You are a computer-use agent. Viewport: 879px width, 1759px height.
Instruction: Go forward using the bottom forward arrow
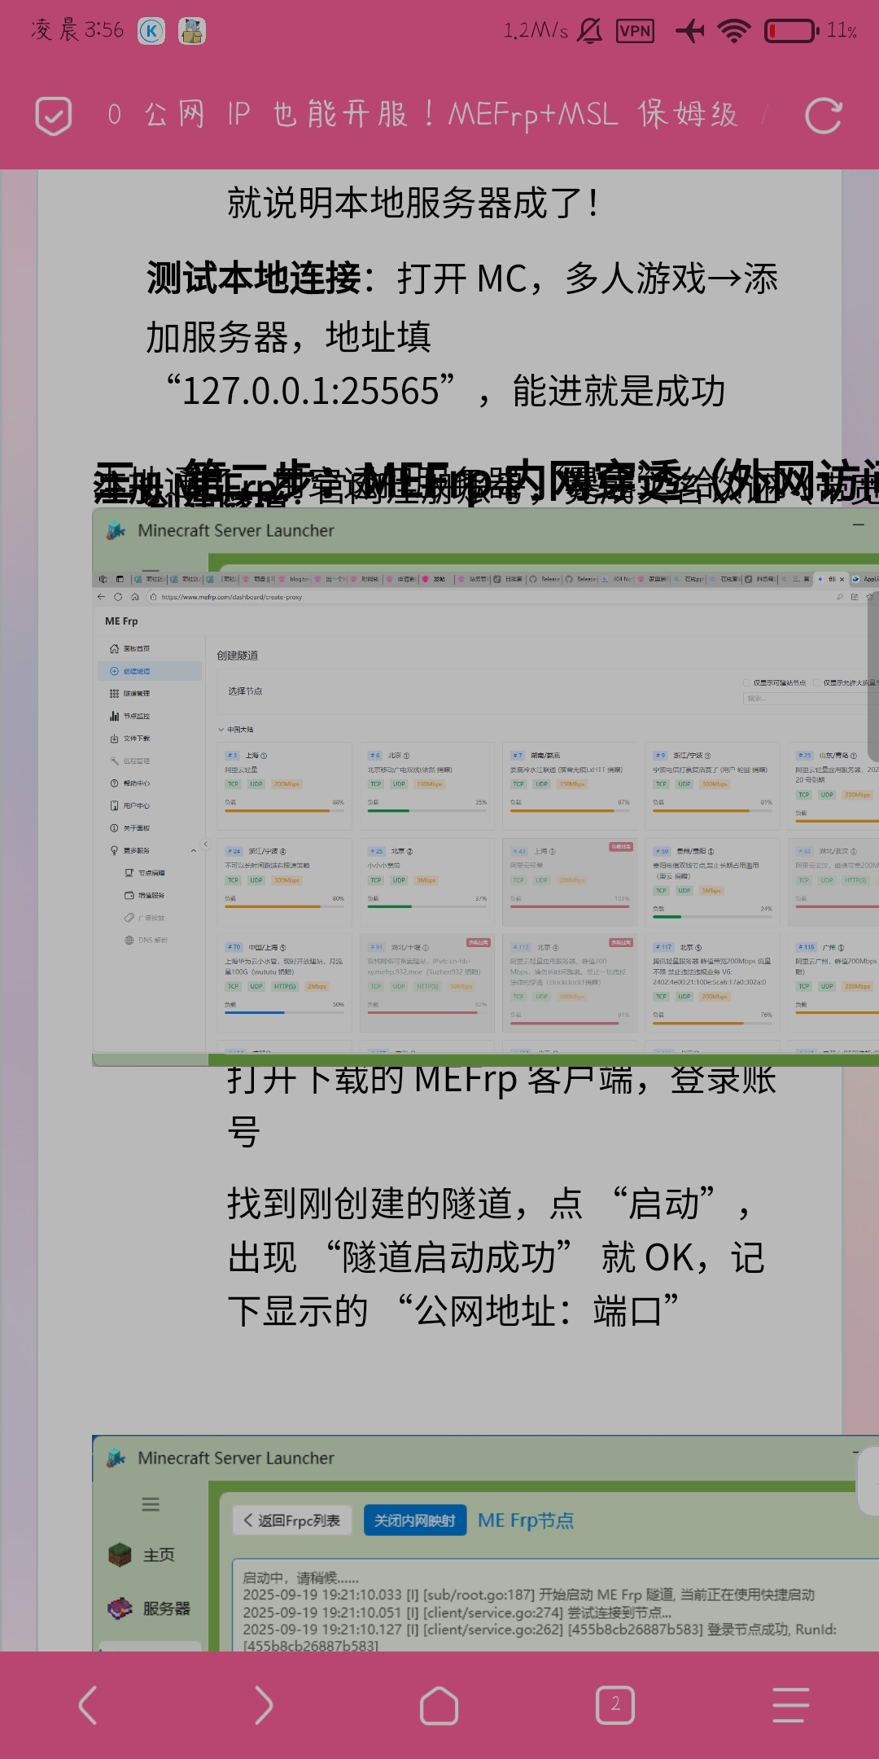(x=264, y=1705)
